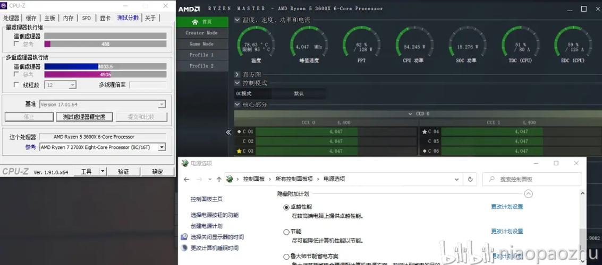The image size is (602, 265).
Task: Open 创建电源计划 link
Action: pyautogui.click(x=207, y=226)
